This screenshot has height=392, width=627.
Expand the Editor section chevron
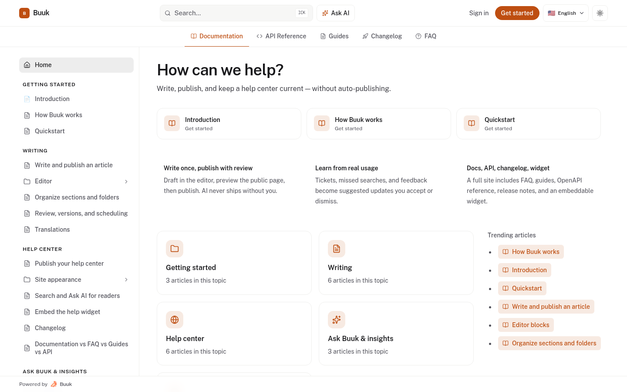[126, 182]
